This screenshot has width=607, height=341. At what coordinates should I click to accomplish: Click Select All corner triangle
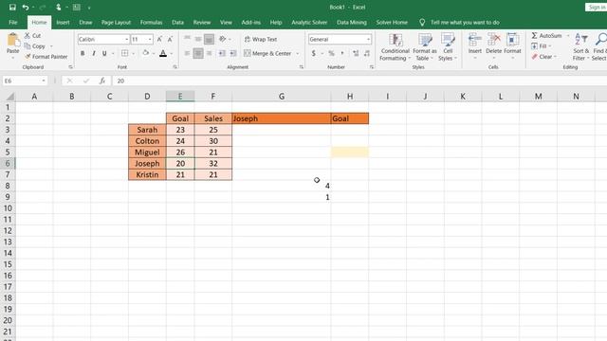point(9,97)
